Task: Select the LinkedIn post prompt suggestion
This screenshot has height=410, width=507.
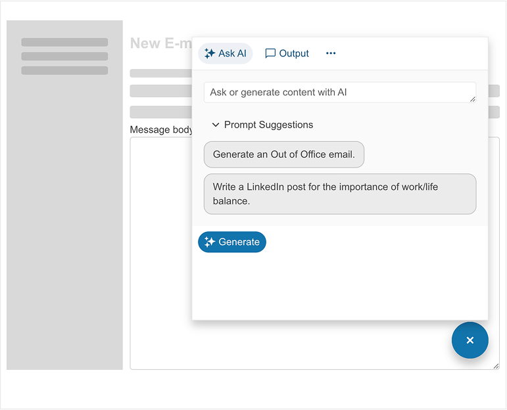Action: pyautogui.click(x=339, y=194)
